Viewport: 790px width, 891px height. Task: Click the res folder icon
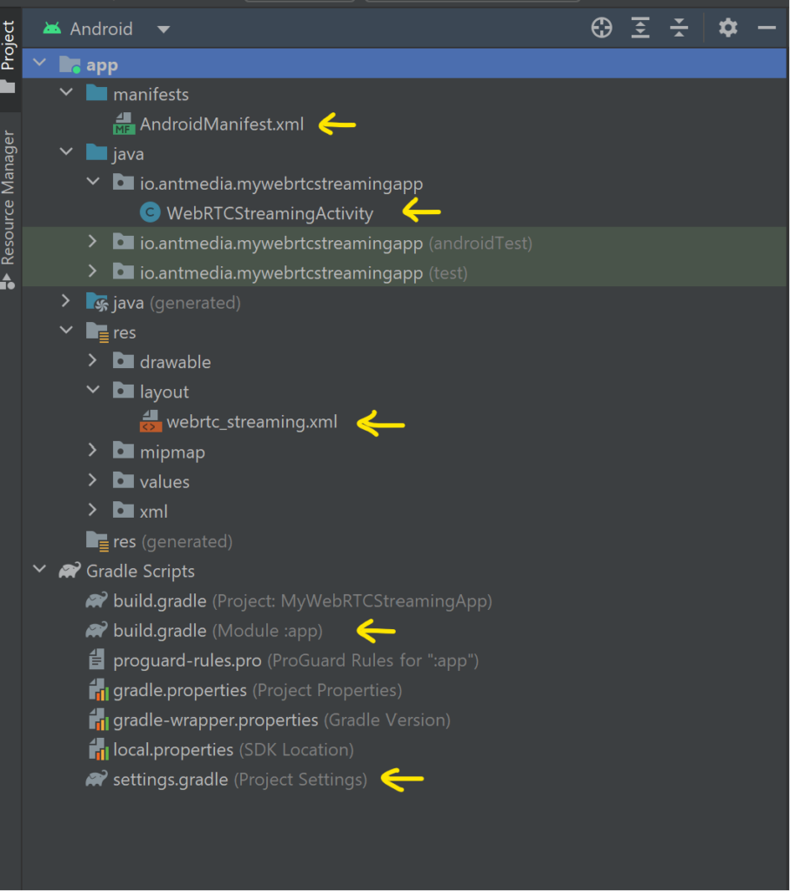pos(97,332)
